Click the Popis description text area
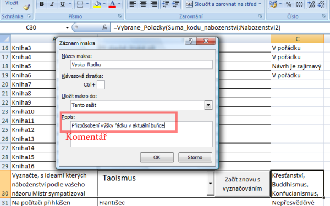This screenshot has width=330, height=206. pyautogui.click(x=141, y=134)
